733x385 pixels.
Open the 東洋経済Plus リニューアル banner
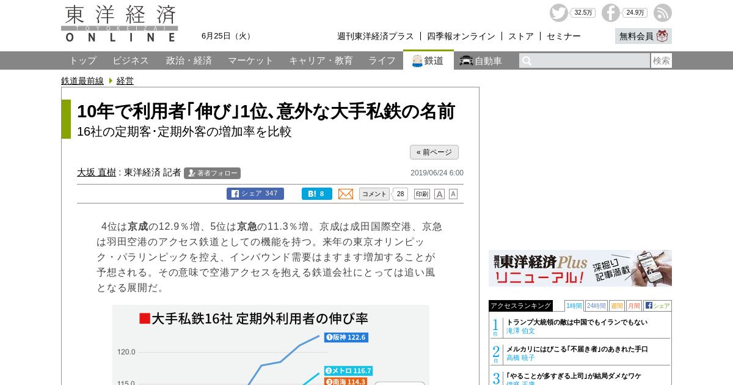pos(580,268)
